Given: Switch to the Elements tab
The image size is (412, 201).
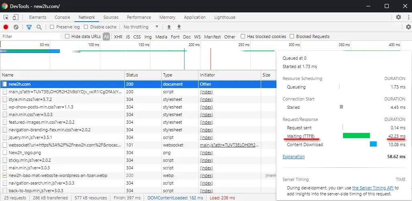Looking at the screenshot, I should (x=38, y=17).
